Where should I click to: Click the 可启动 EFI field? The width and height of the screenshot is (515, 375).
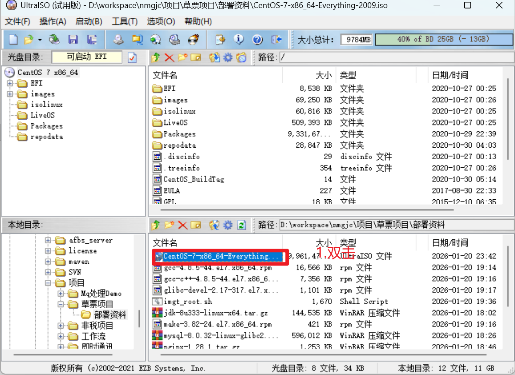pos(87,57)
